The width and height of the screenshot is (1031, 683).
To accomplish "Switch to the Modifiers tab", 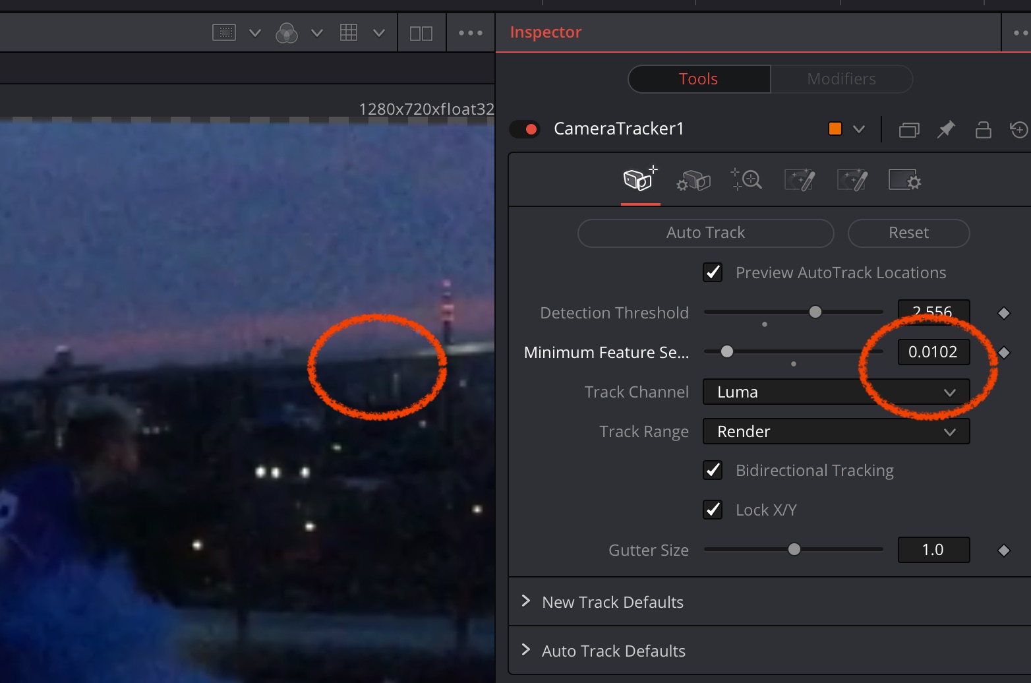I will 841,79.
